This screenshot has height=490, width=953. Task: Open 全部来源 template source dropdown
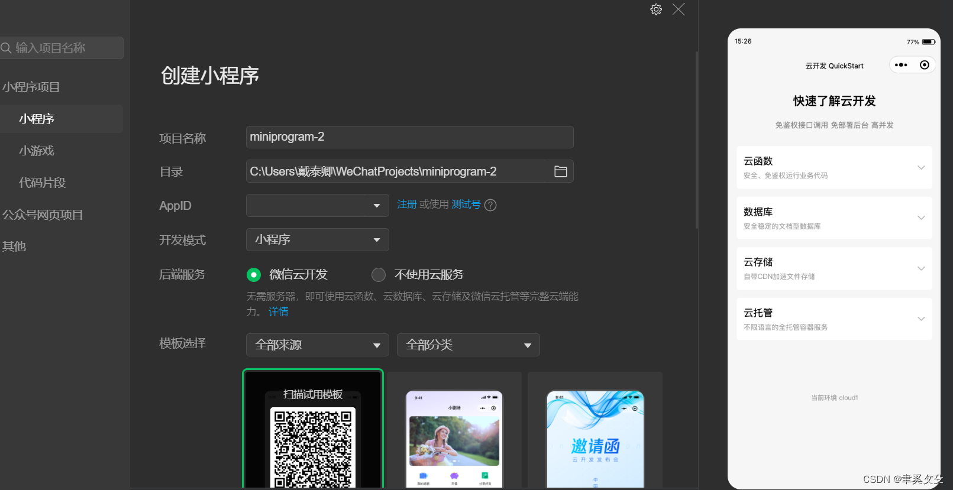pos(318,345)
